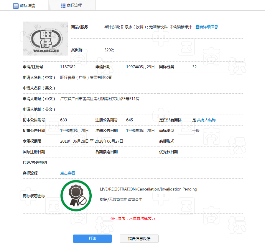Switch to the 商标详情 tab
The image size is (265, 249).
tap(24, 5)
